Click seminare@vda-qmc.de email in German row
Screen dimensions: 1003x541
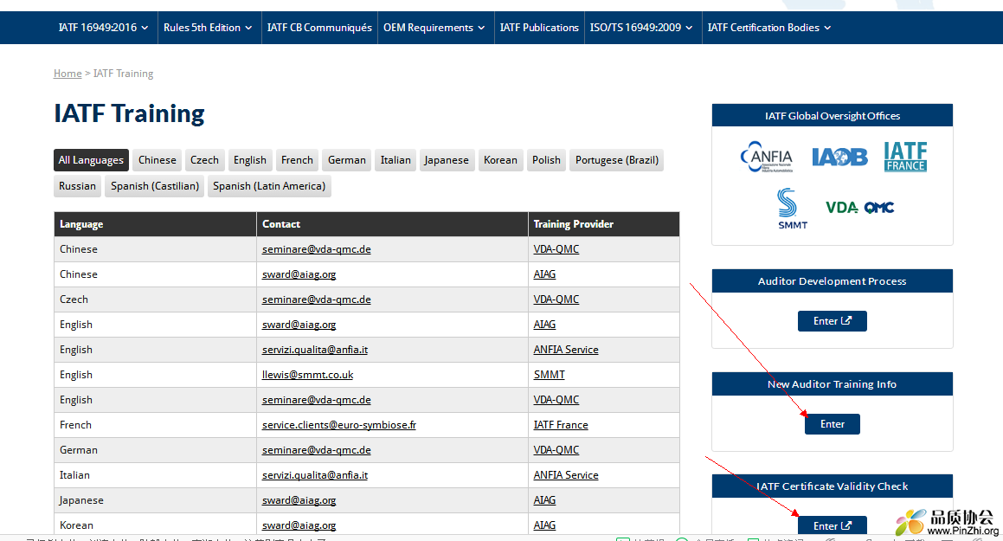(317, 450)
